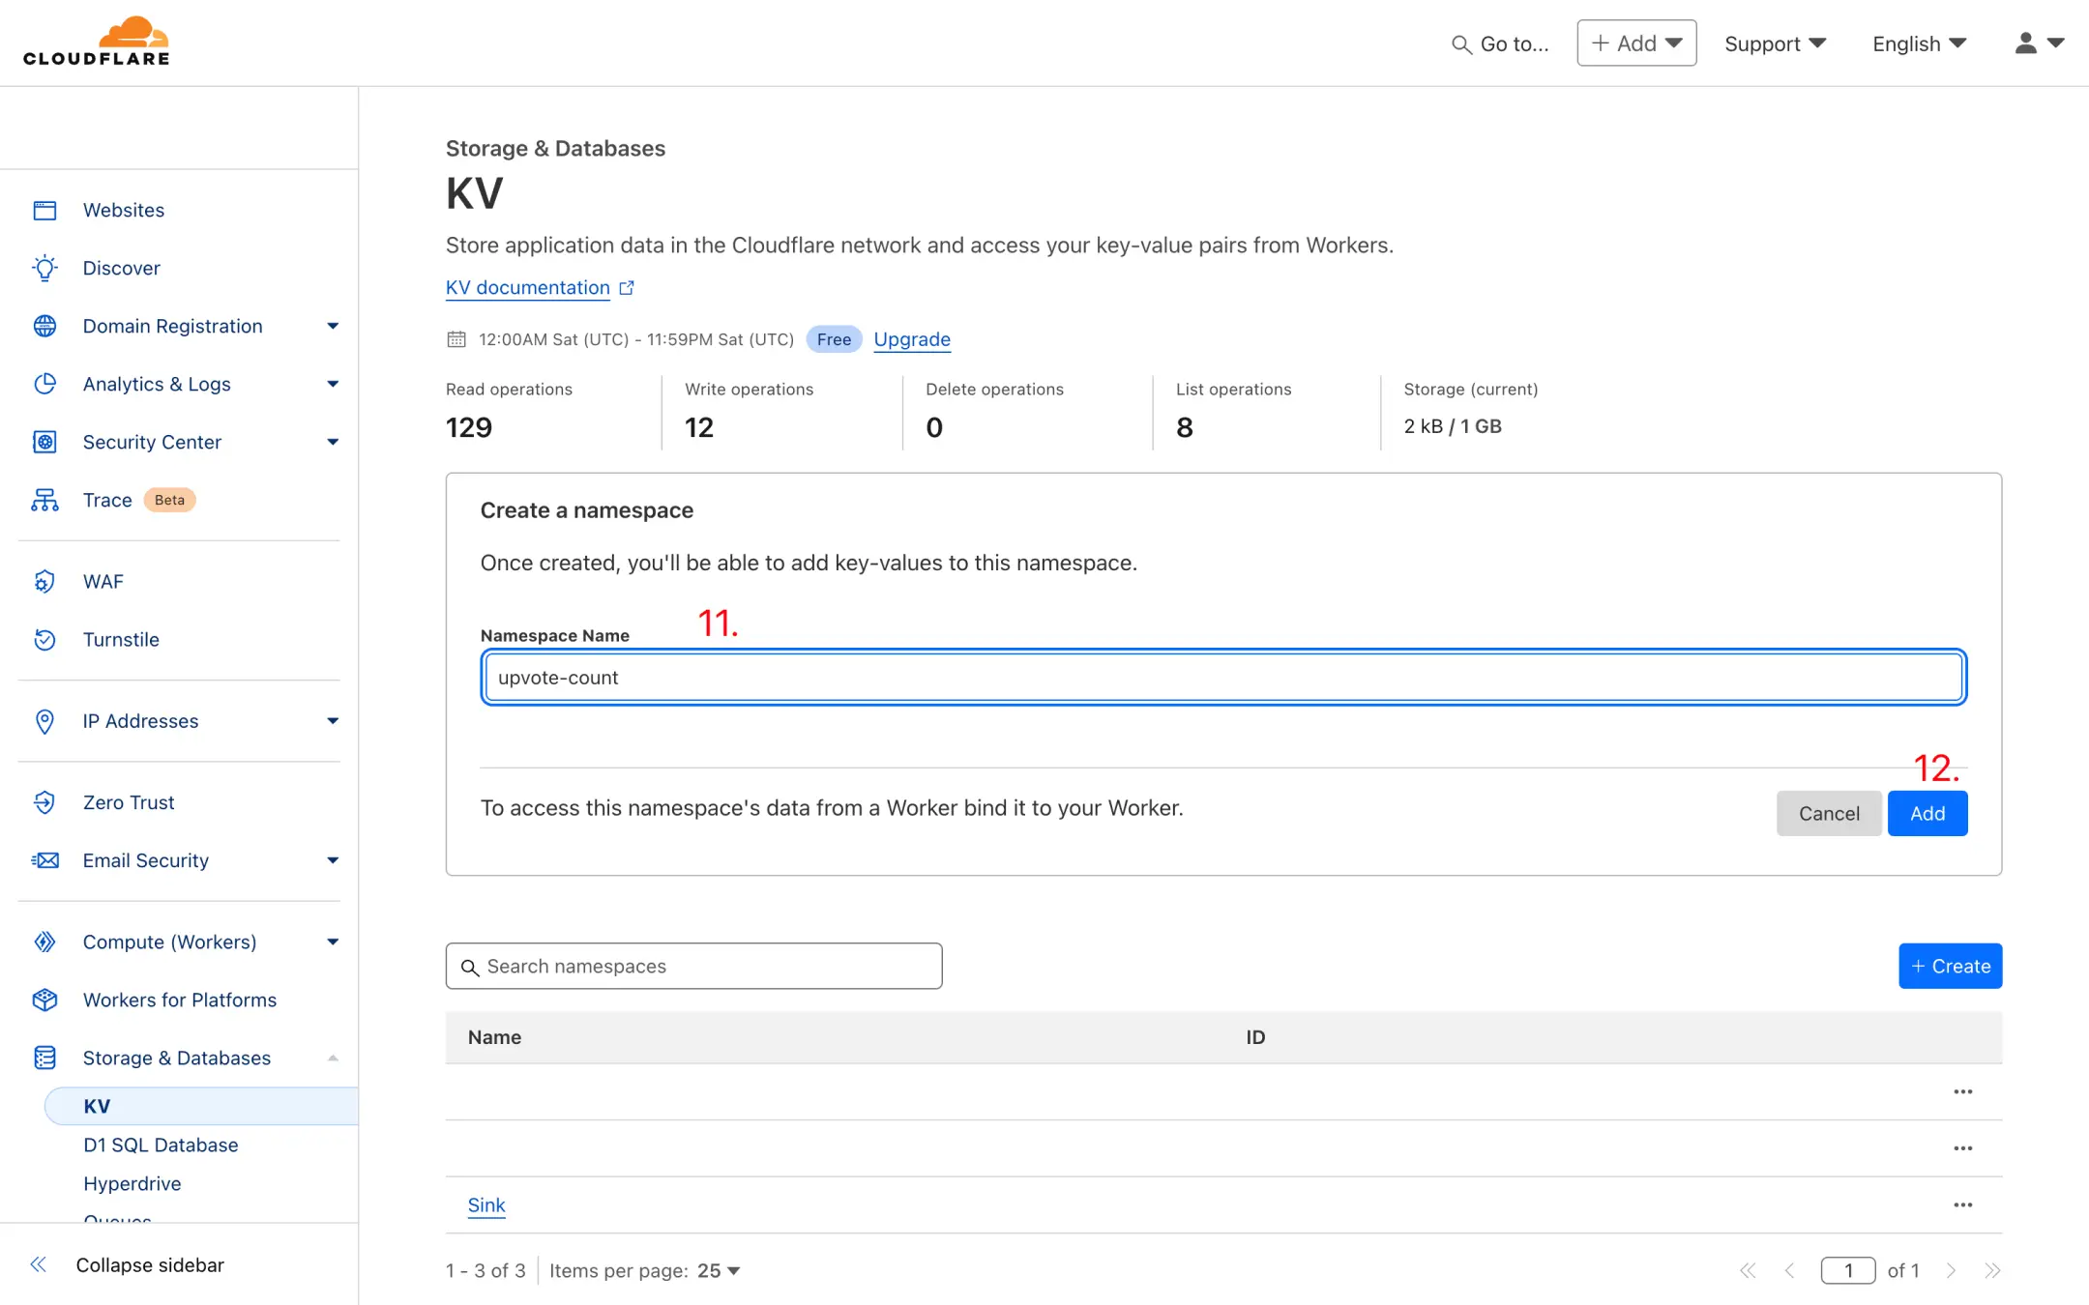Open the Support dropdown menu

[1775, 43]
